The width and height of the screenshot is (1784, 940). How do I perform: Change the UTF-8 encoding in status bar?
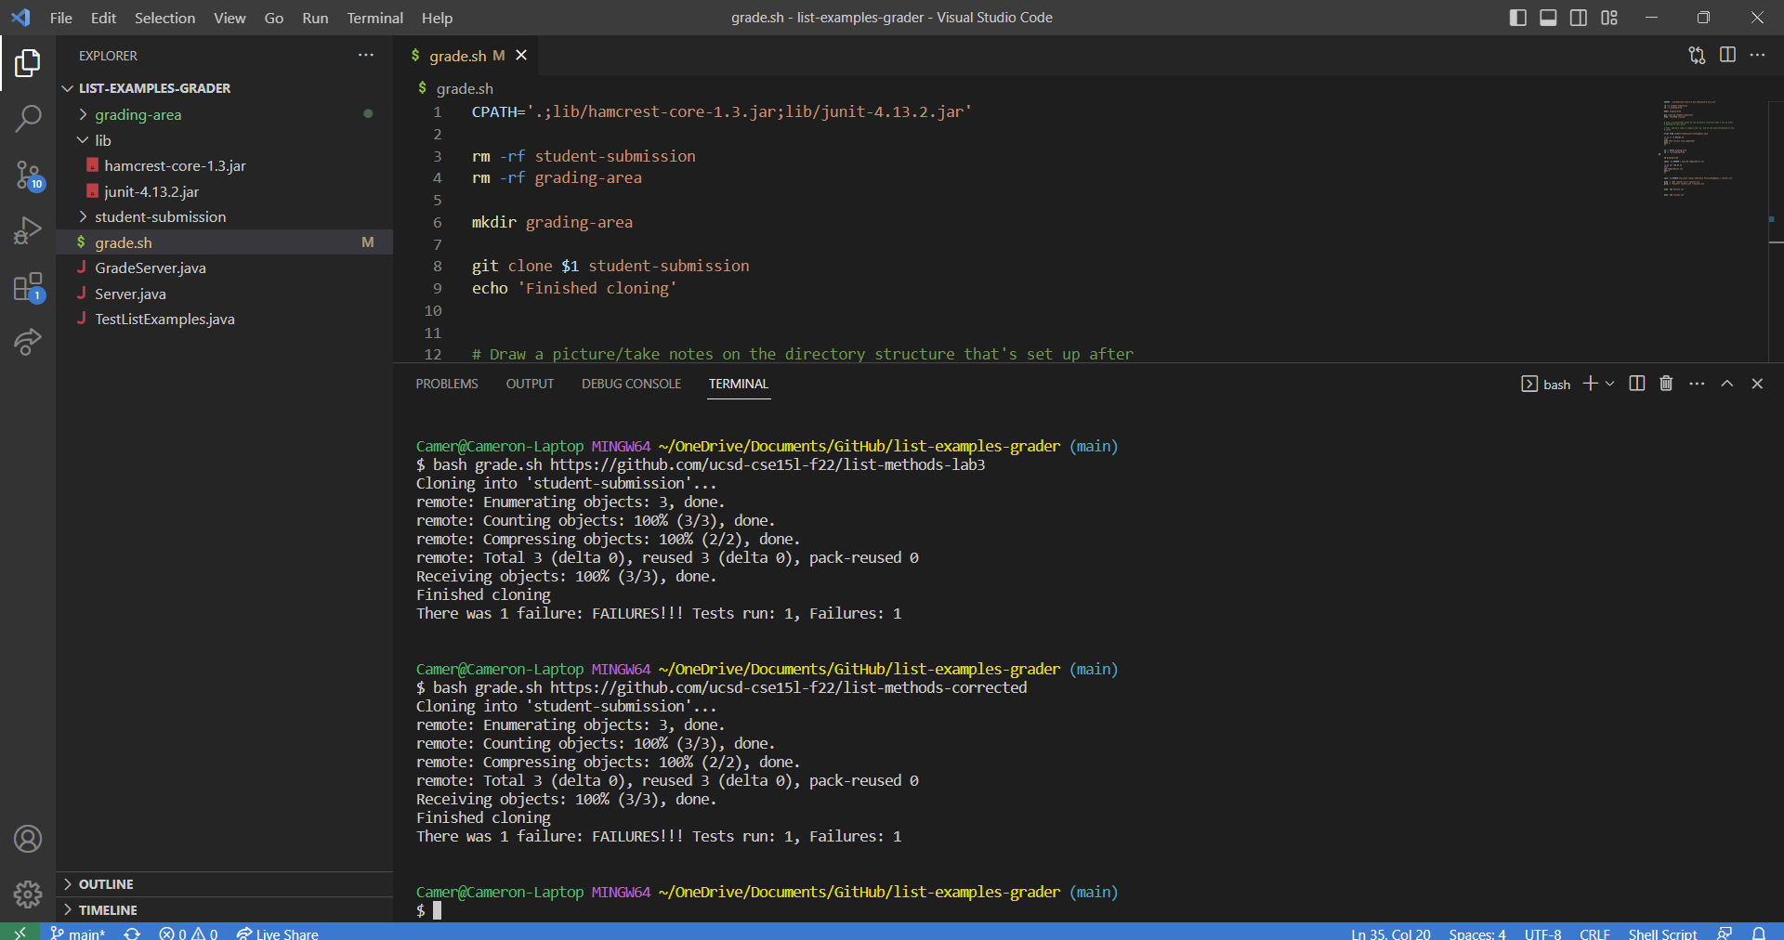tap(1542, 933)
